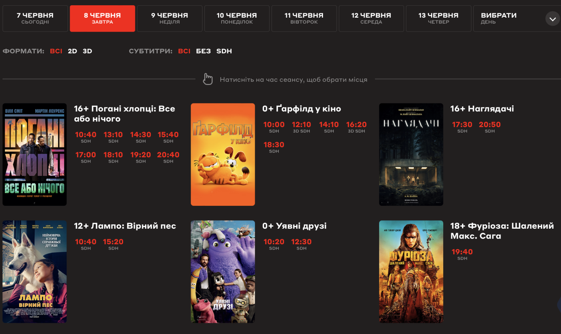Choose the 11 червня Вівторок tab
The image size is (561, 334).
point(304,18)
